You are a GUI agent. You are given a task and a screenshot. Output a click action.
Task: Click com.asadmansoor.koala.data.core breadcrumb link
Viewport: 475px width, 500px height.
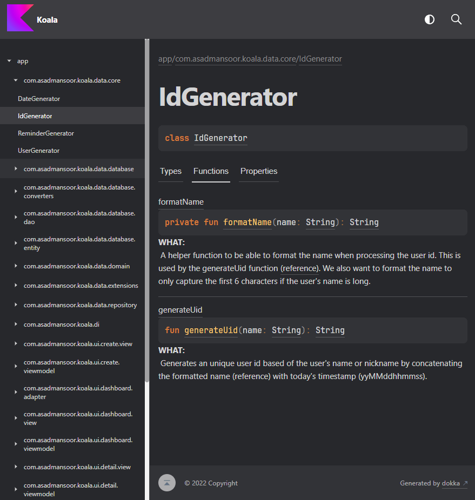point(236,59)
